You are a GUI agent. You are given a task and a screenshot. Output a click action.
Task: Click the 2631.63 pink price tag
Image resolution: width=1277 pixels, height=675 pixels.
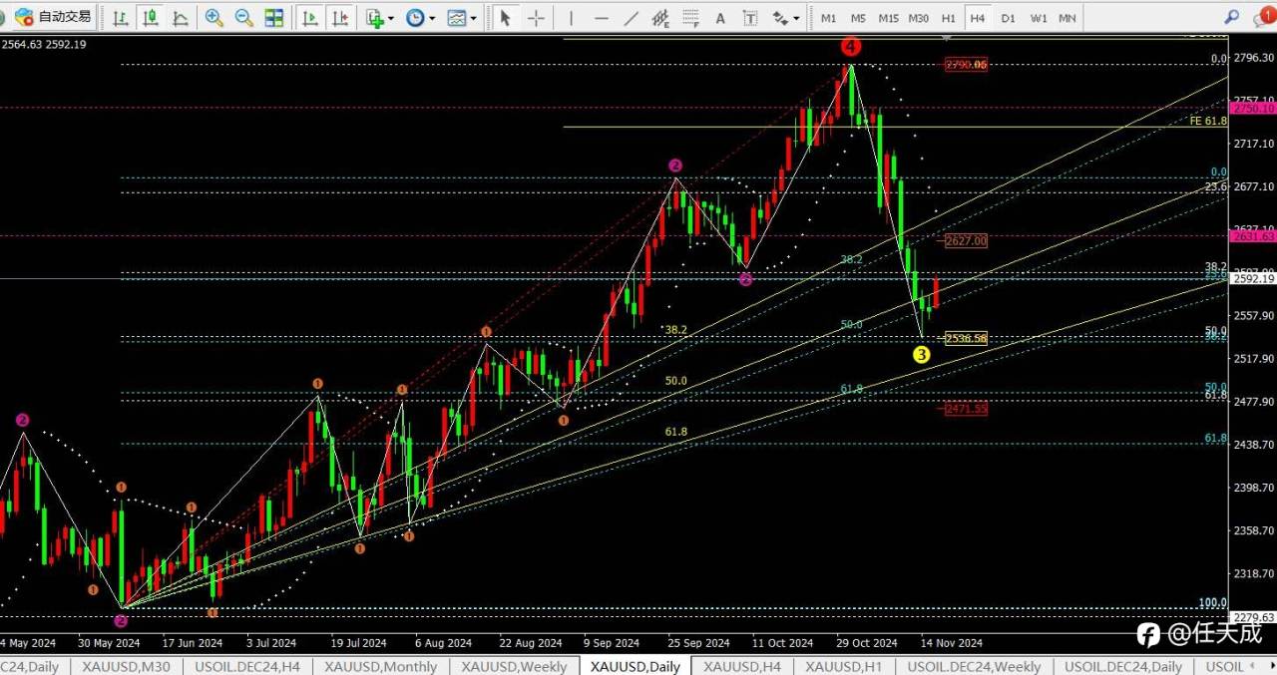pos(1253,236)
